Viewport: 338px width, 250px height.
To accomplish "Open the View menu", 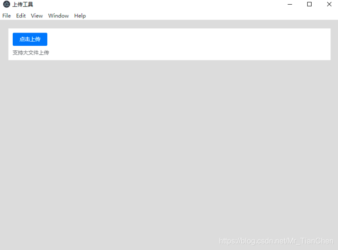I will pos(37,16).
